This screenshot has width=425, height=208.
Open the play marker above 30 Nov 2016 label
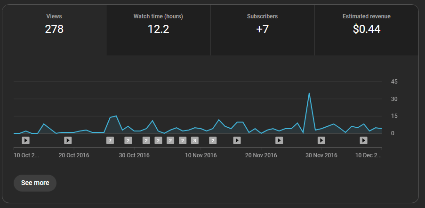(x=321, y=140)
